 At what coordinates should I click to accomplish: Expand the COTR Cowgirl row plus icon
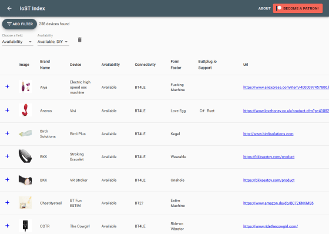tap(7, 226)
